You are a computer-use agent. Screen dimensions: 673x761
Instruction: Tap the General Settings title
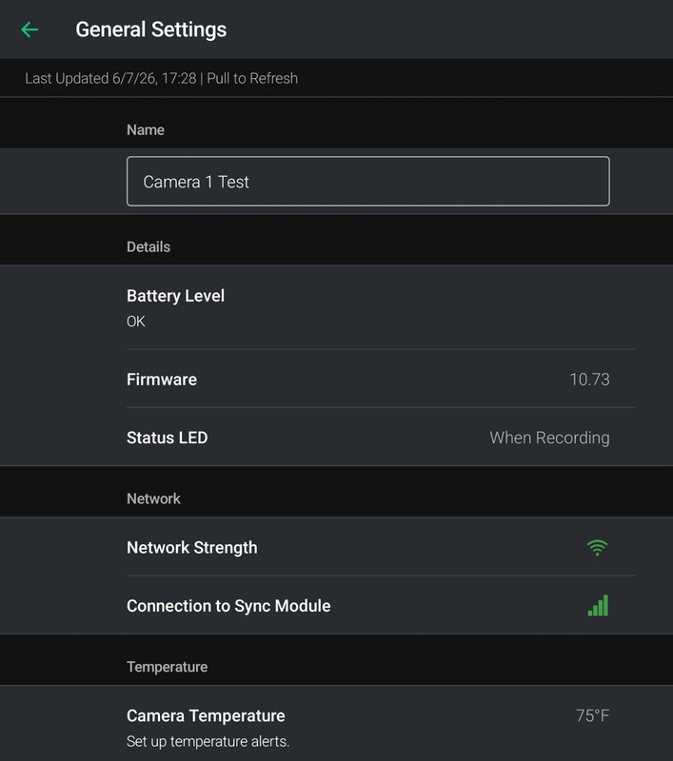(x=151, y=29)
